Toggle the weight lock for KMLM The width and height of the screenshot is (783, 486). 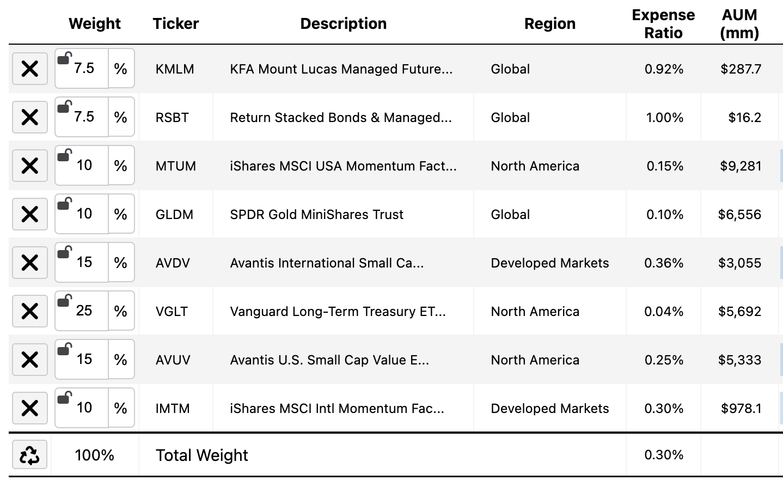coord(64,58)
